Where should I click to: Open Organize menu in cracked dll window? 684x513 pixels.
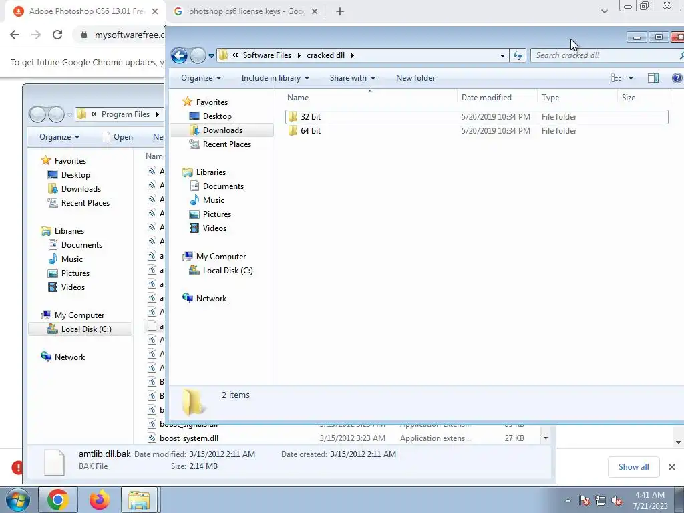pyautogui.click(x=201, y=78)
